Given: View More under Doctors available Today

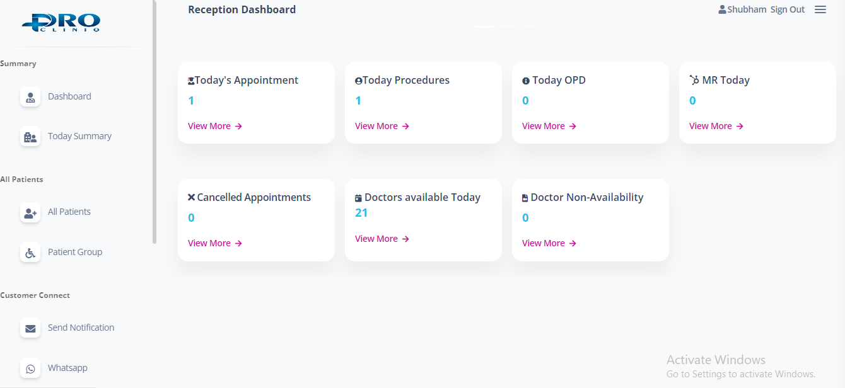Looking at the screenshot, I should click(x=382, y=239).
